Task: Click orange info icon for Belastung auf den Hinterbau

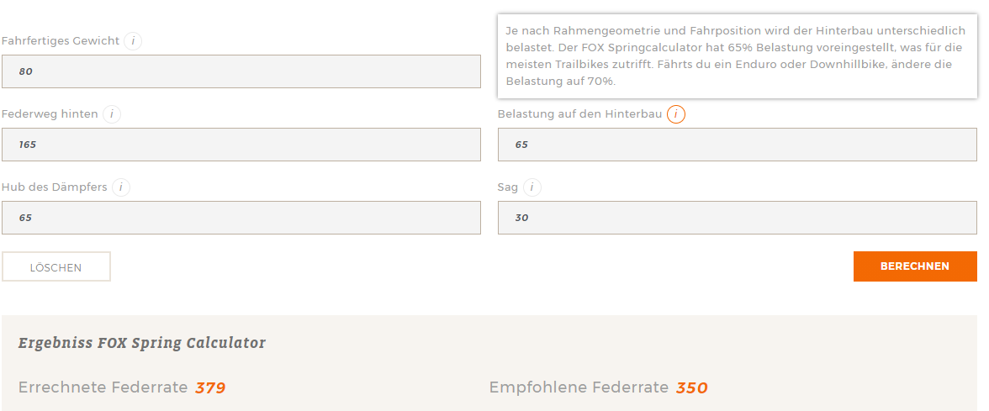Action: coord(676,114)
